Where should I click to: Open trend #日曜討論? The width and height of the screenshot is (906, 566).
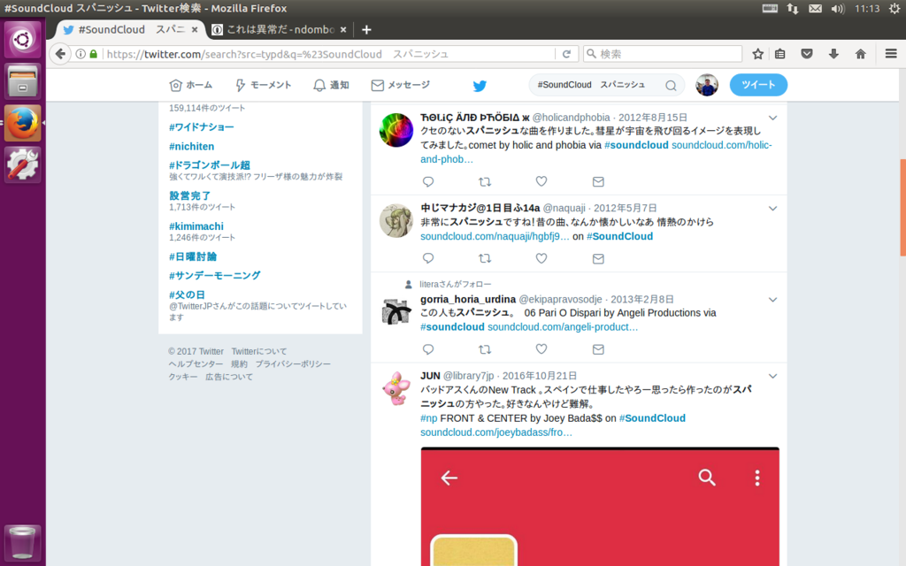coord(192,256)
